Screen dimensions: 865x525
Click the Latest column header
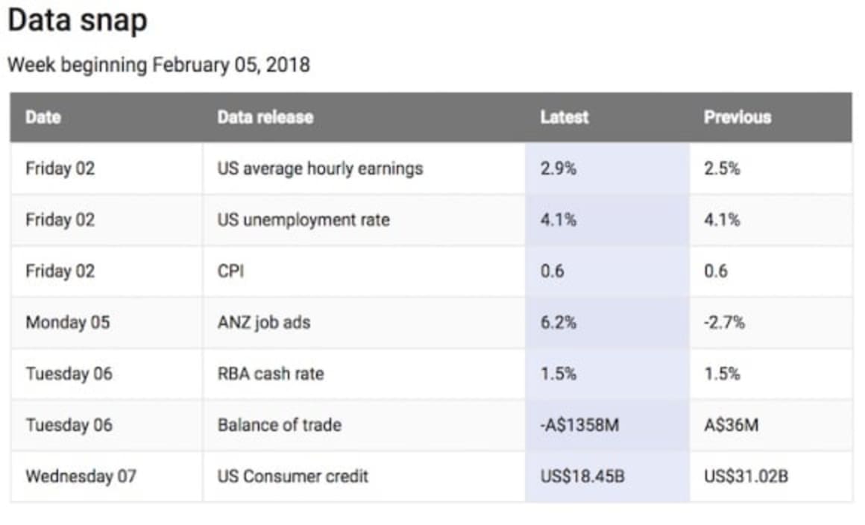click(564, 117)
